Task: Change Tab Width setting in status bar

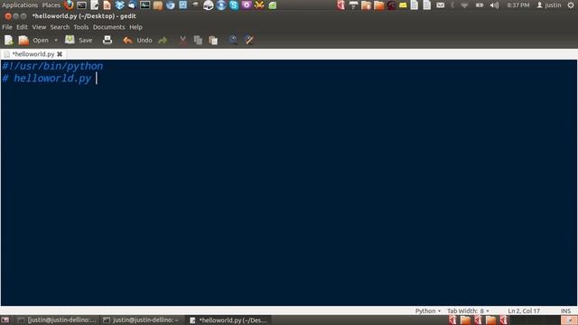Action: click(468, 311)
